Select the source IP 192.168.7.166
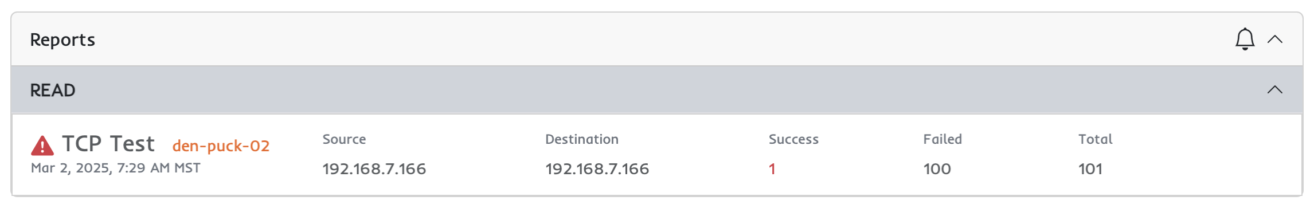The image size is (1314, 212). point(374,169)
